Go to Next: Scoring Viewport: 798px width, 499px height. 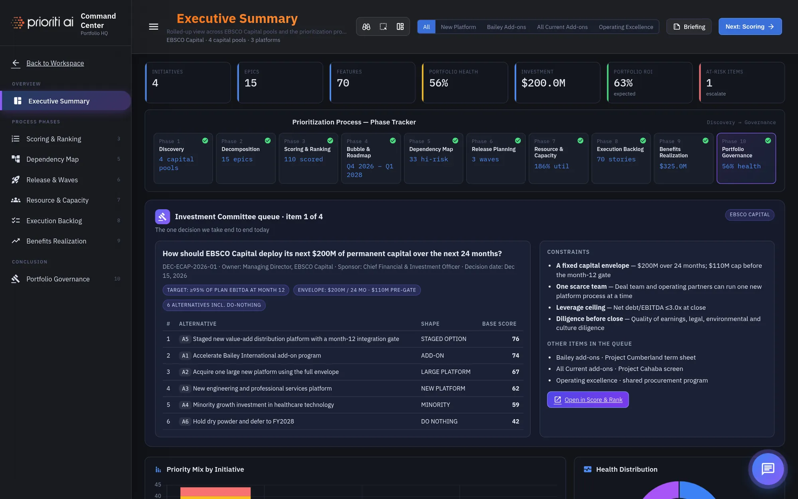750,27
